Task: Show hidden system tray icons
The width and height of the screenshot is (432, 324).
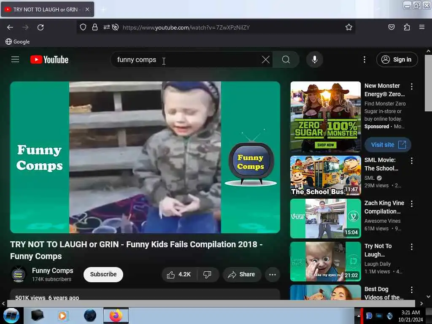Action: 358,316
